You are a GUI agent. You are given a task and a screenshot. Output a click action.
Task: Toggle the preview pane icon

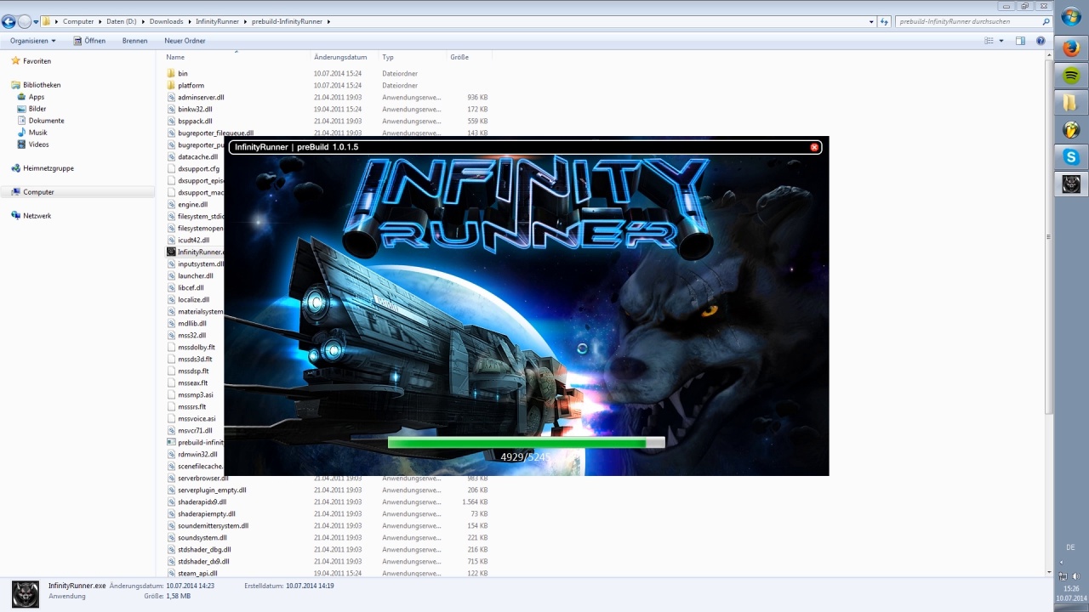click(x=1020, y=41)
